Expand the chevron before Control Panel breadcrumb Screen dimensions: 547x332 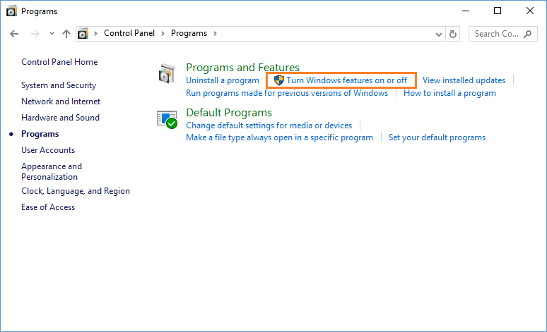tap(95, 33)
